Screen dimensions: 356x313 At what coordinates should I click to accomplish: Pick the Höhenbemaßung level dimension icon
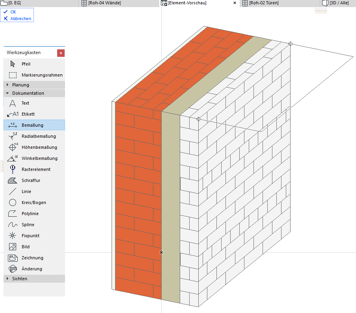tap(13, 147)
